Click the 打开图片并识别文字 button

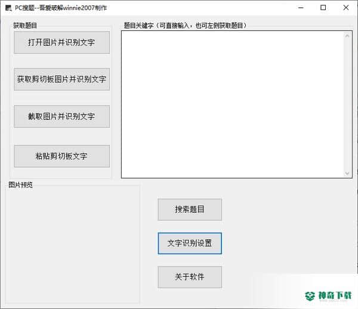click(x=61, y=42)
